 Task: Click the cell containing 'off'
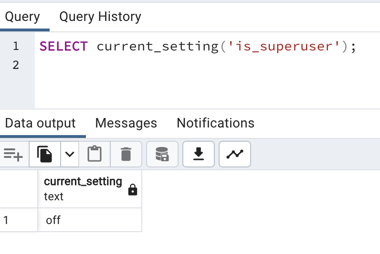[x=89, y=220]
